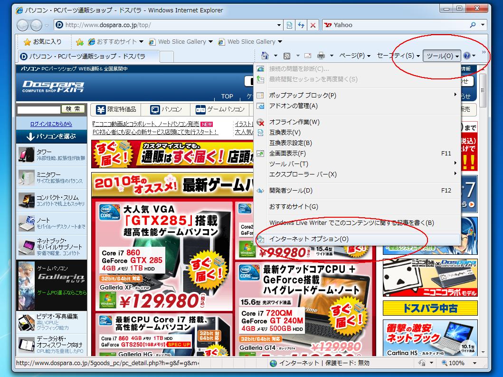
Task: Click the blue Help question mark icon
Action: 467,56
